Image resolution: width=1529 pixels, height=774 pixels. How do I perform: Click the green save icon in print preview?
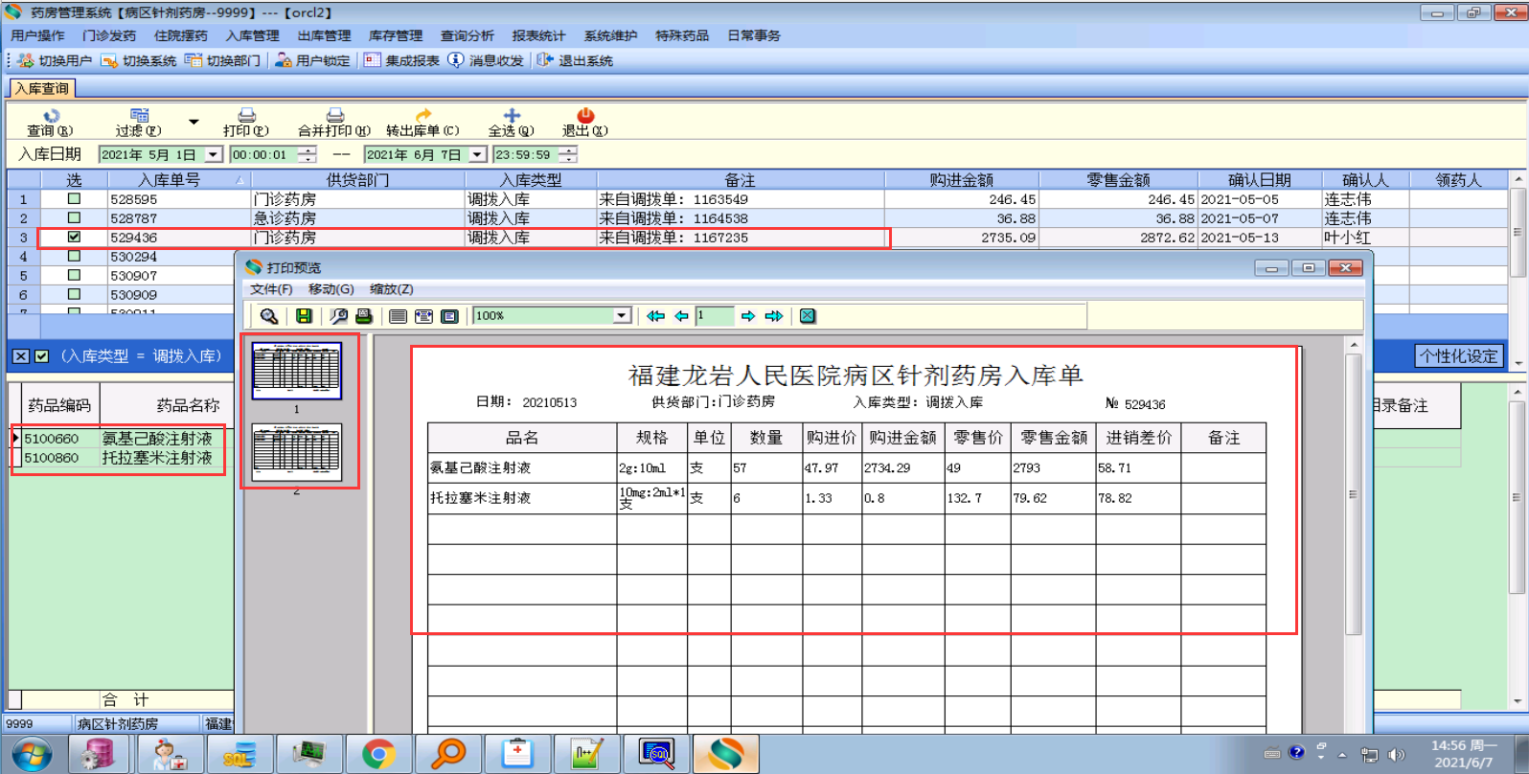[304, 316]
